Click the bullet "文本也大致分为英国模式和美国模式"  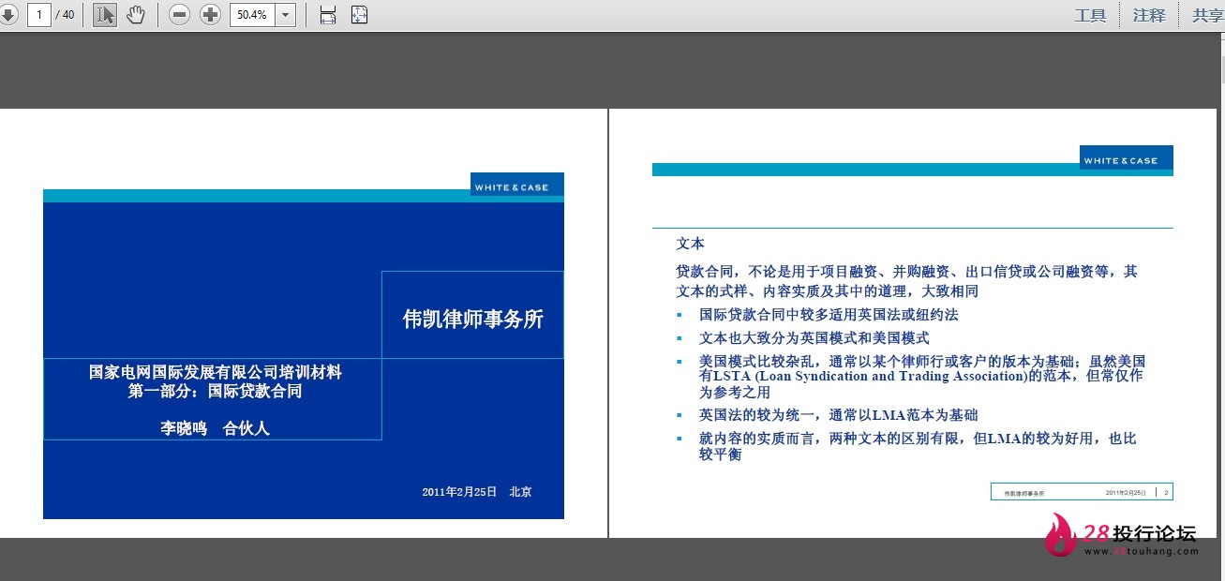point(814,337)
